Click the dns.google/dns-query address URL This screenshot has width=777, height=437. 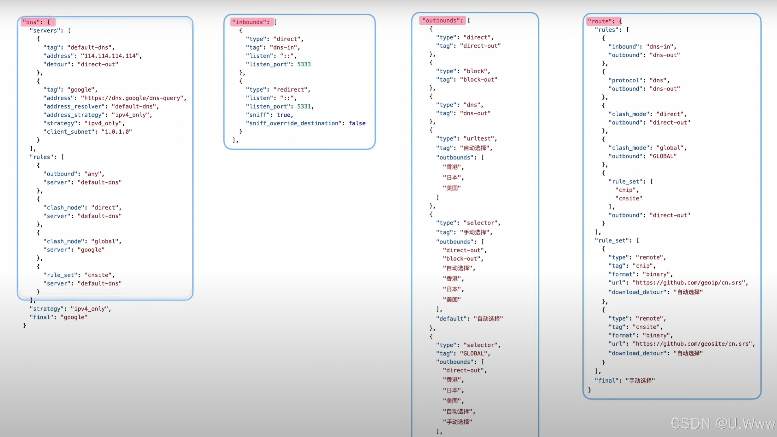coord(133,98)
